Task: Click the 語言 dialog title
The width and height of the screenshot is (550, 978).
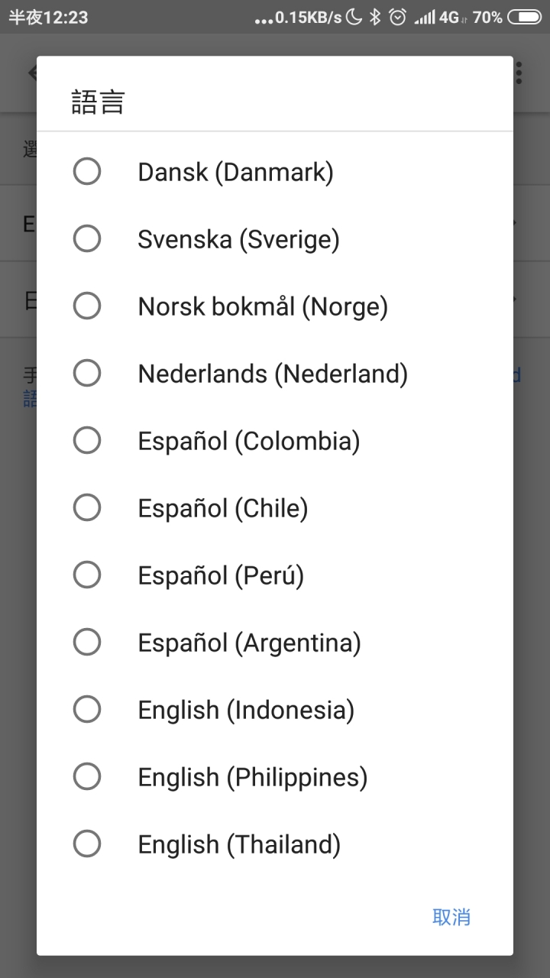Action: pos(98,102)
